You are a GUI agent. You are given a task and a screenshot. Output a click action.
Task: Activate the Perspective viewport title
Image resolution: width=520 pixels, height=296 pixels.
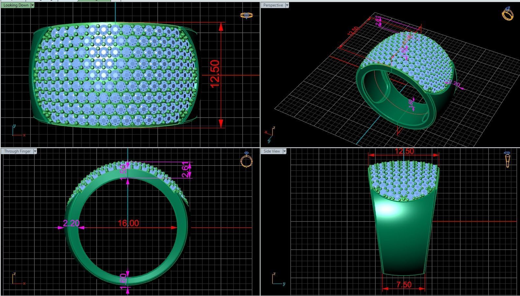(x=273, y=5)
